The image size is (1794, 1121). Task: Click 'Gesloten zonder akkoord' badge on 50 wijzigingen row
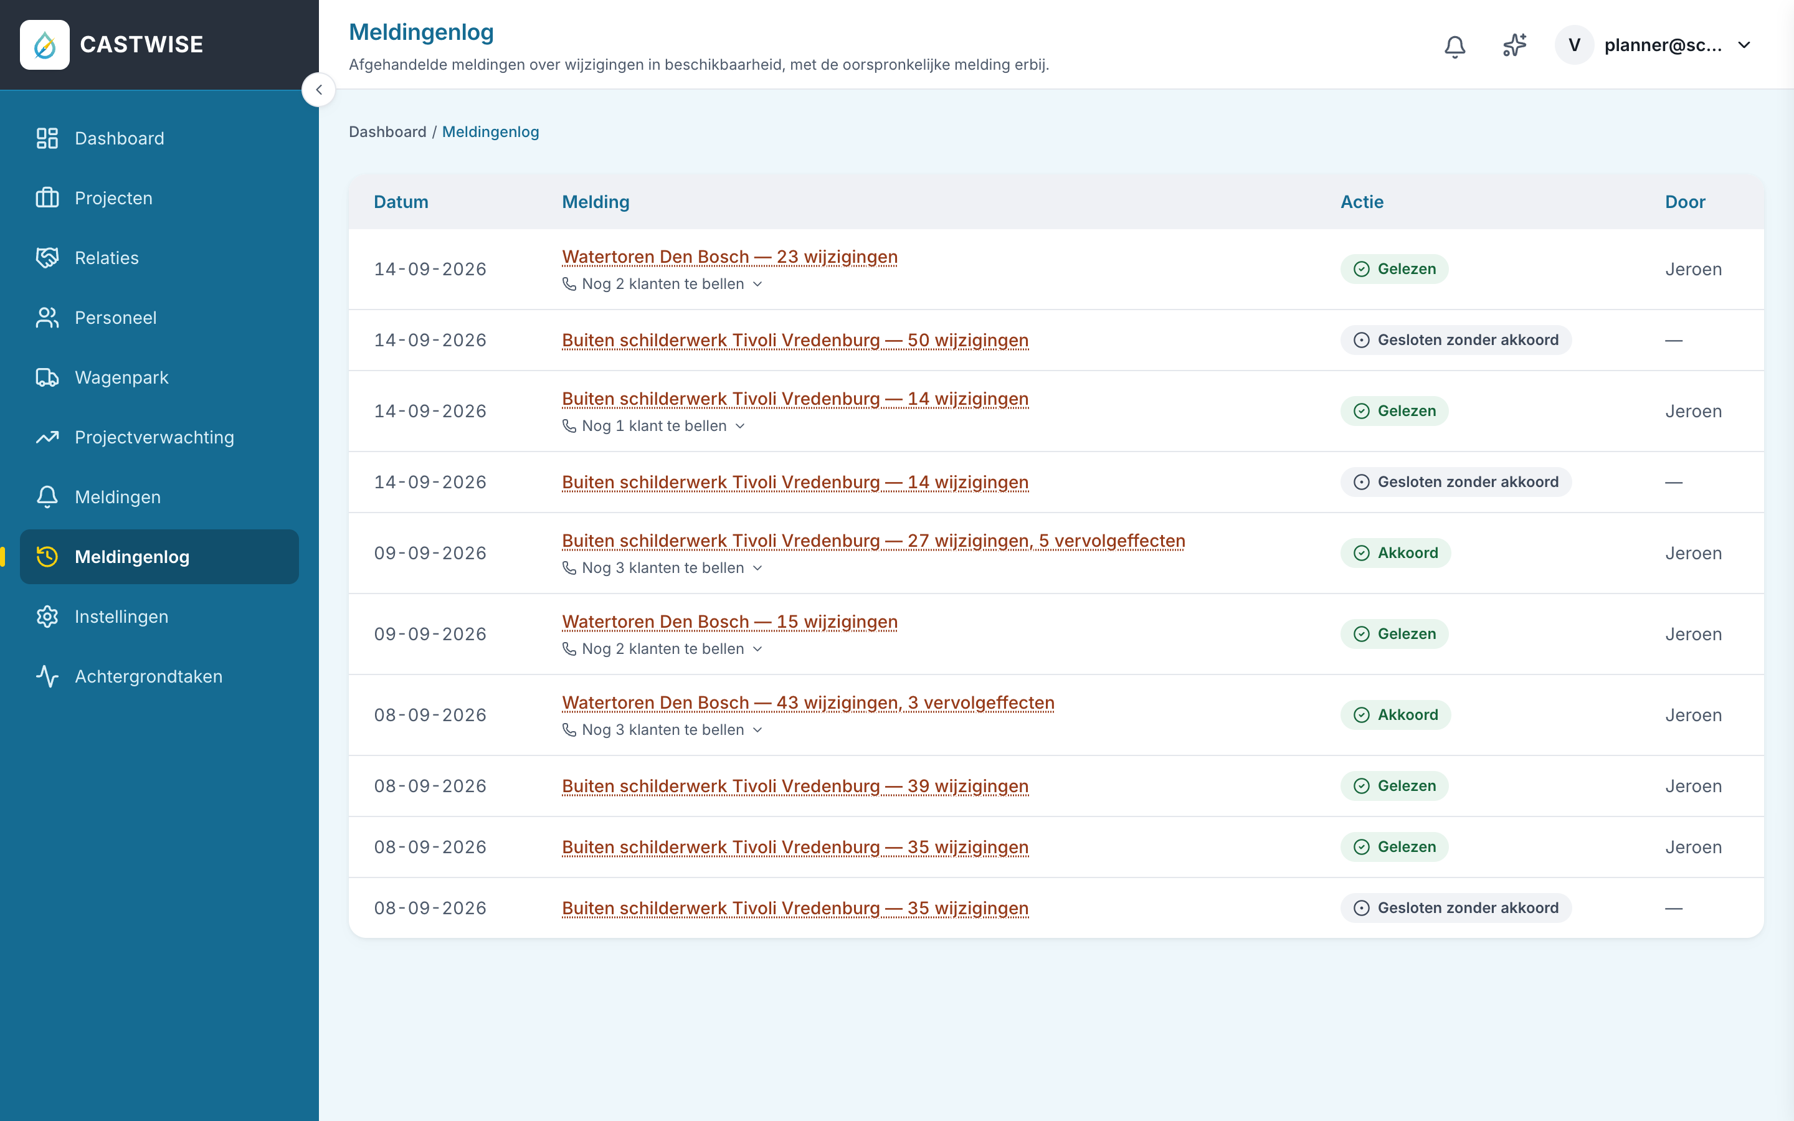coord(1456,340)
